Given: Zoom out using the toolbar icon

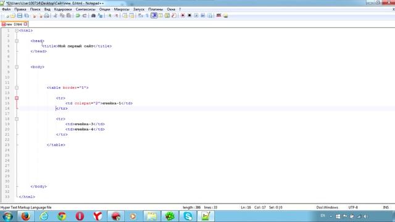Looking at the screenshot, I should coord(116,15).
